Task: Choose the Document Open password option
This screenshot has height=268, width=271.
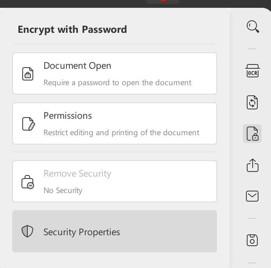Action: [x=77, y=66]
